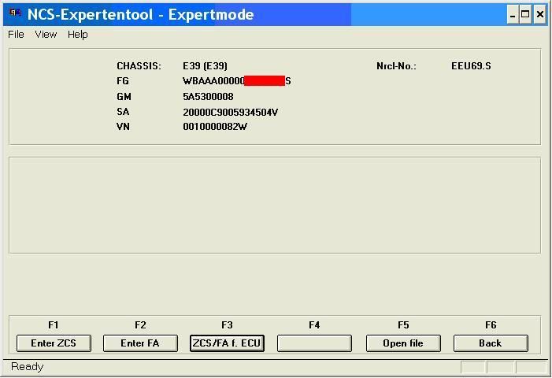Click the Enter FA button

click(140, 343)
